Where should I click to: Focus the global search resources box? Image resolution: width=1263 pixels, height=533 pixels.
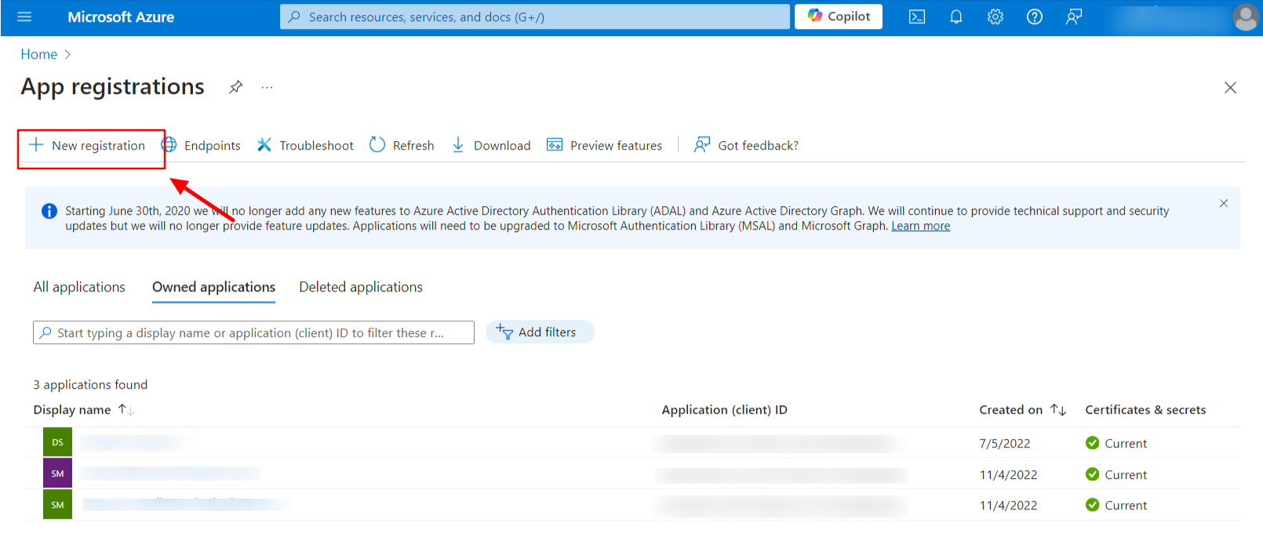click(535, 16)
